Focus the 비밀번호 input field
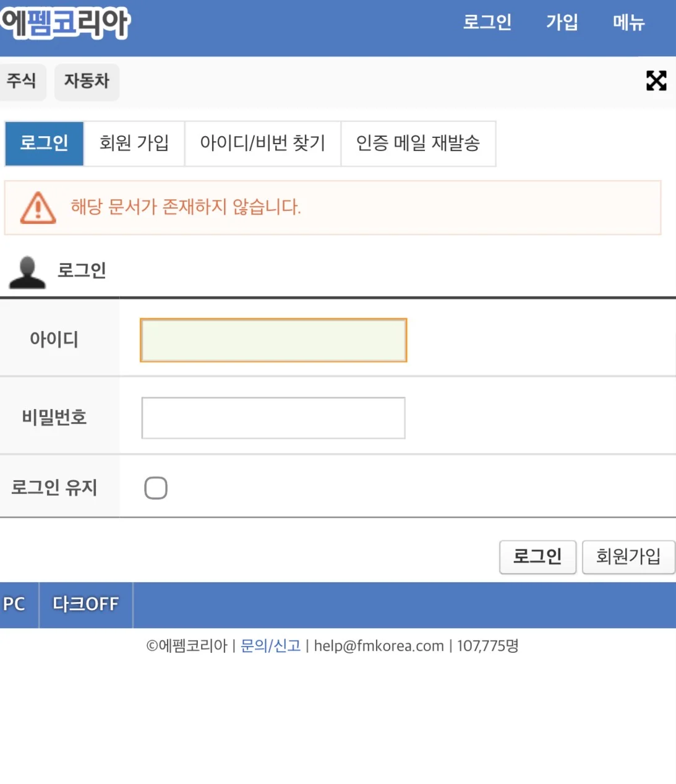Image resolution: width=676 pixels, height=784 pixels. [273, 418]
